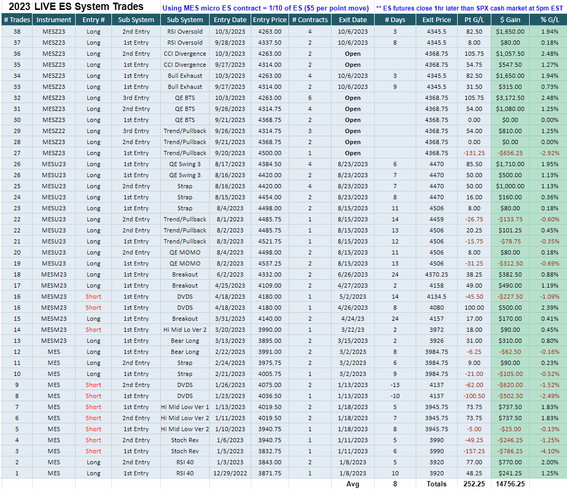
Task: Select the '$ Gain' column header
Action: pos(510,20)
